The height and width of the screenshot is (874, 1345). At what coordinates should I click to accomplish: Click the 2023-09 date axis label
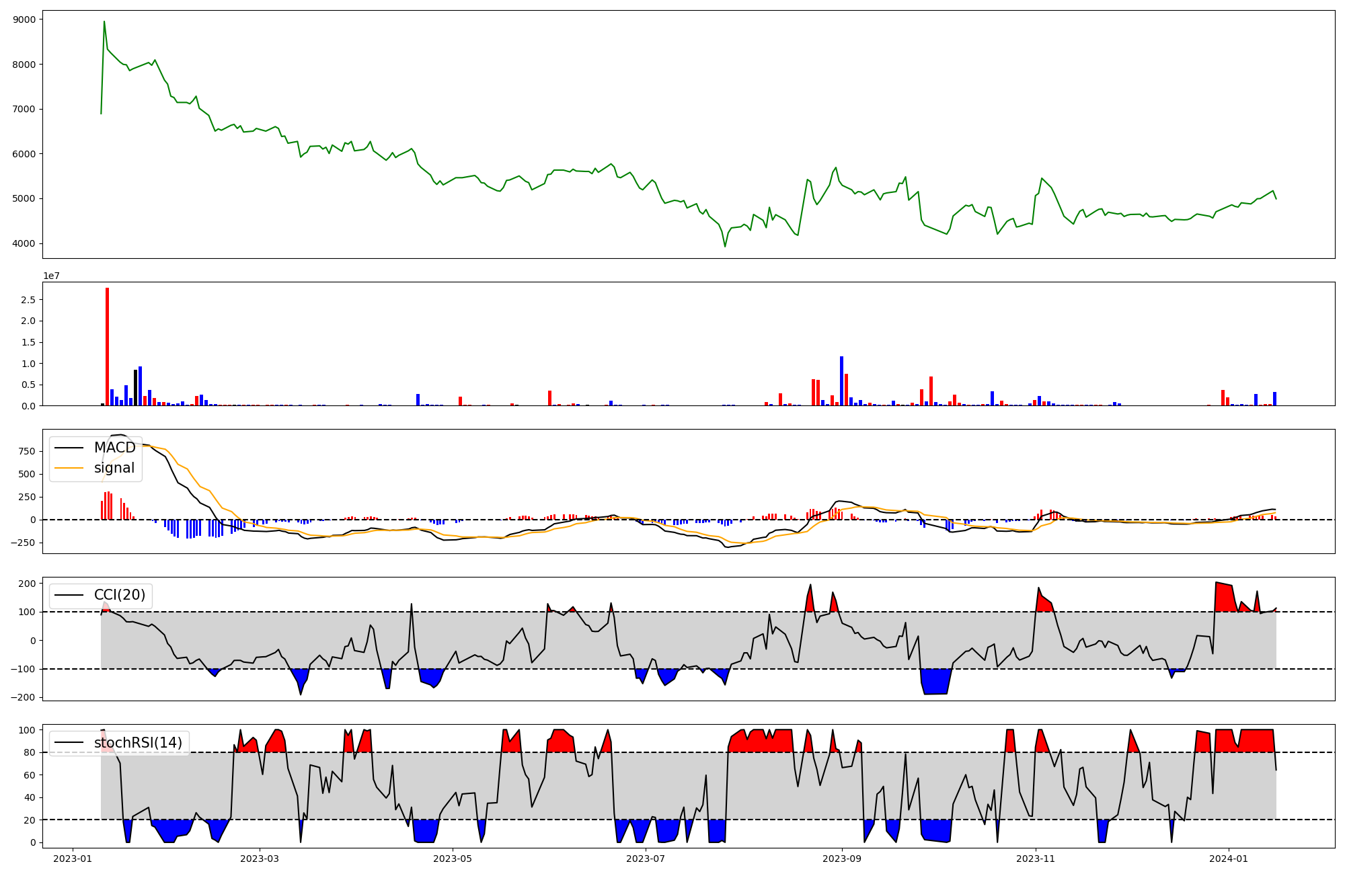tap(842, 859)
